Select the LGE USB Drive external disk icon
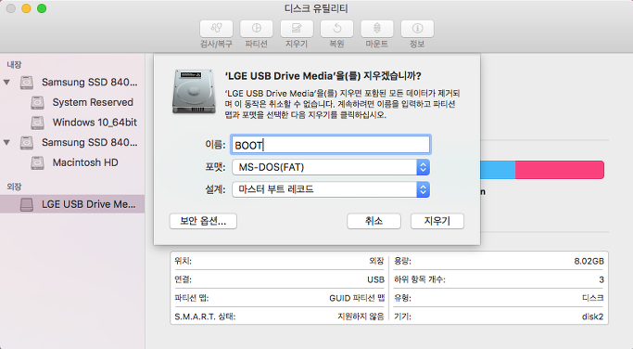633x349 pixels. [x=27, y=204]
